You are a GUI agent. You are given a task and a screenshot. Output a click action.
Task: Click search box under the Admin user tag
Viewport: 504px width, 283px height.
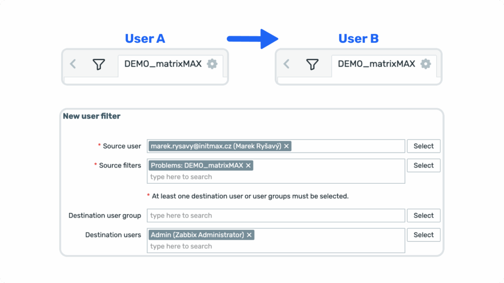tap(276, 246)
